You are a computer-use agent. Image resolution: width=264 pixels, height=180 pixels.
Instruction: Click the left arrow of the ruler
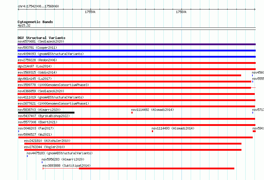pos(18,9)
